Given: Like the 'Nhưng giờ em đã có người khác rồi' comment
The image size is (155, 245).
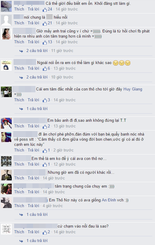Looking at the screenshot, I should click(19, 178).
